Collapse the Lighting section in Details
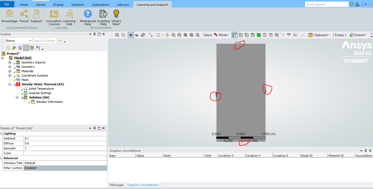Viewport: 373px width, 189px height. [x=1, y=133]
